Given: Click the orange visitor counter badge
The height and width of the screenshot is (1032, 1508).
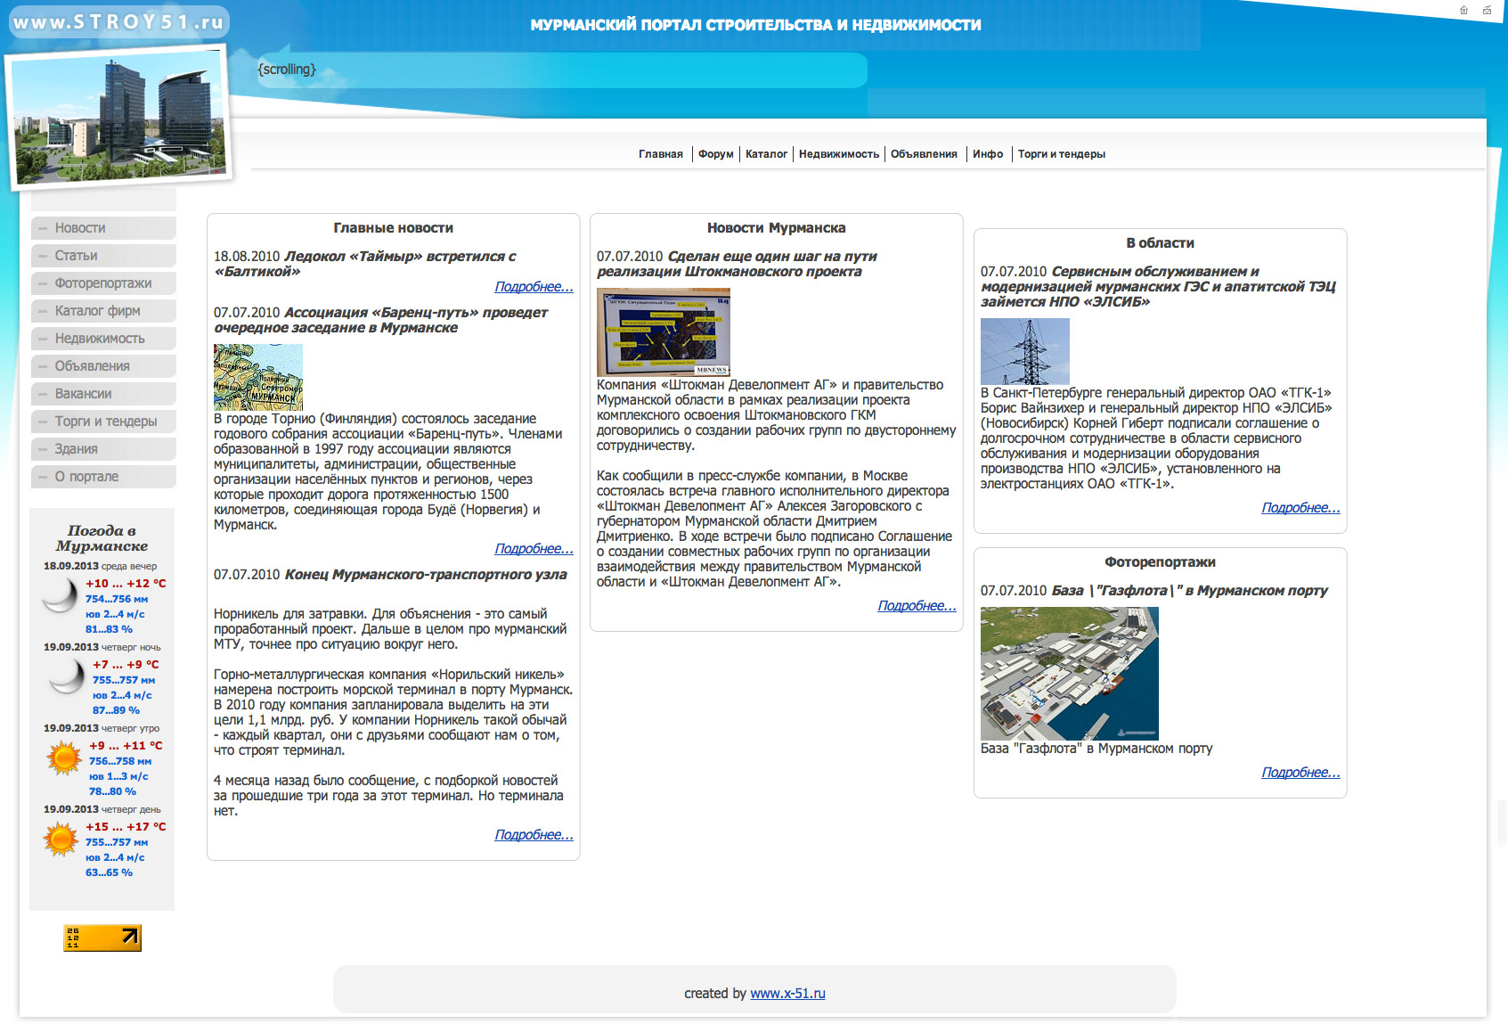Looking at the screenshot, I should (x=102, y=938).
